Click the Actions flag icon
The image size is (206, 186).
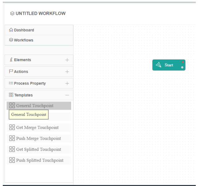11,72
